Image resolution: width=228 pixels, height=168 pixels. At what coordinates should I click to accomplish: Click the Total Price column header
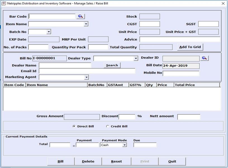[x=197, y=85]
